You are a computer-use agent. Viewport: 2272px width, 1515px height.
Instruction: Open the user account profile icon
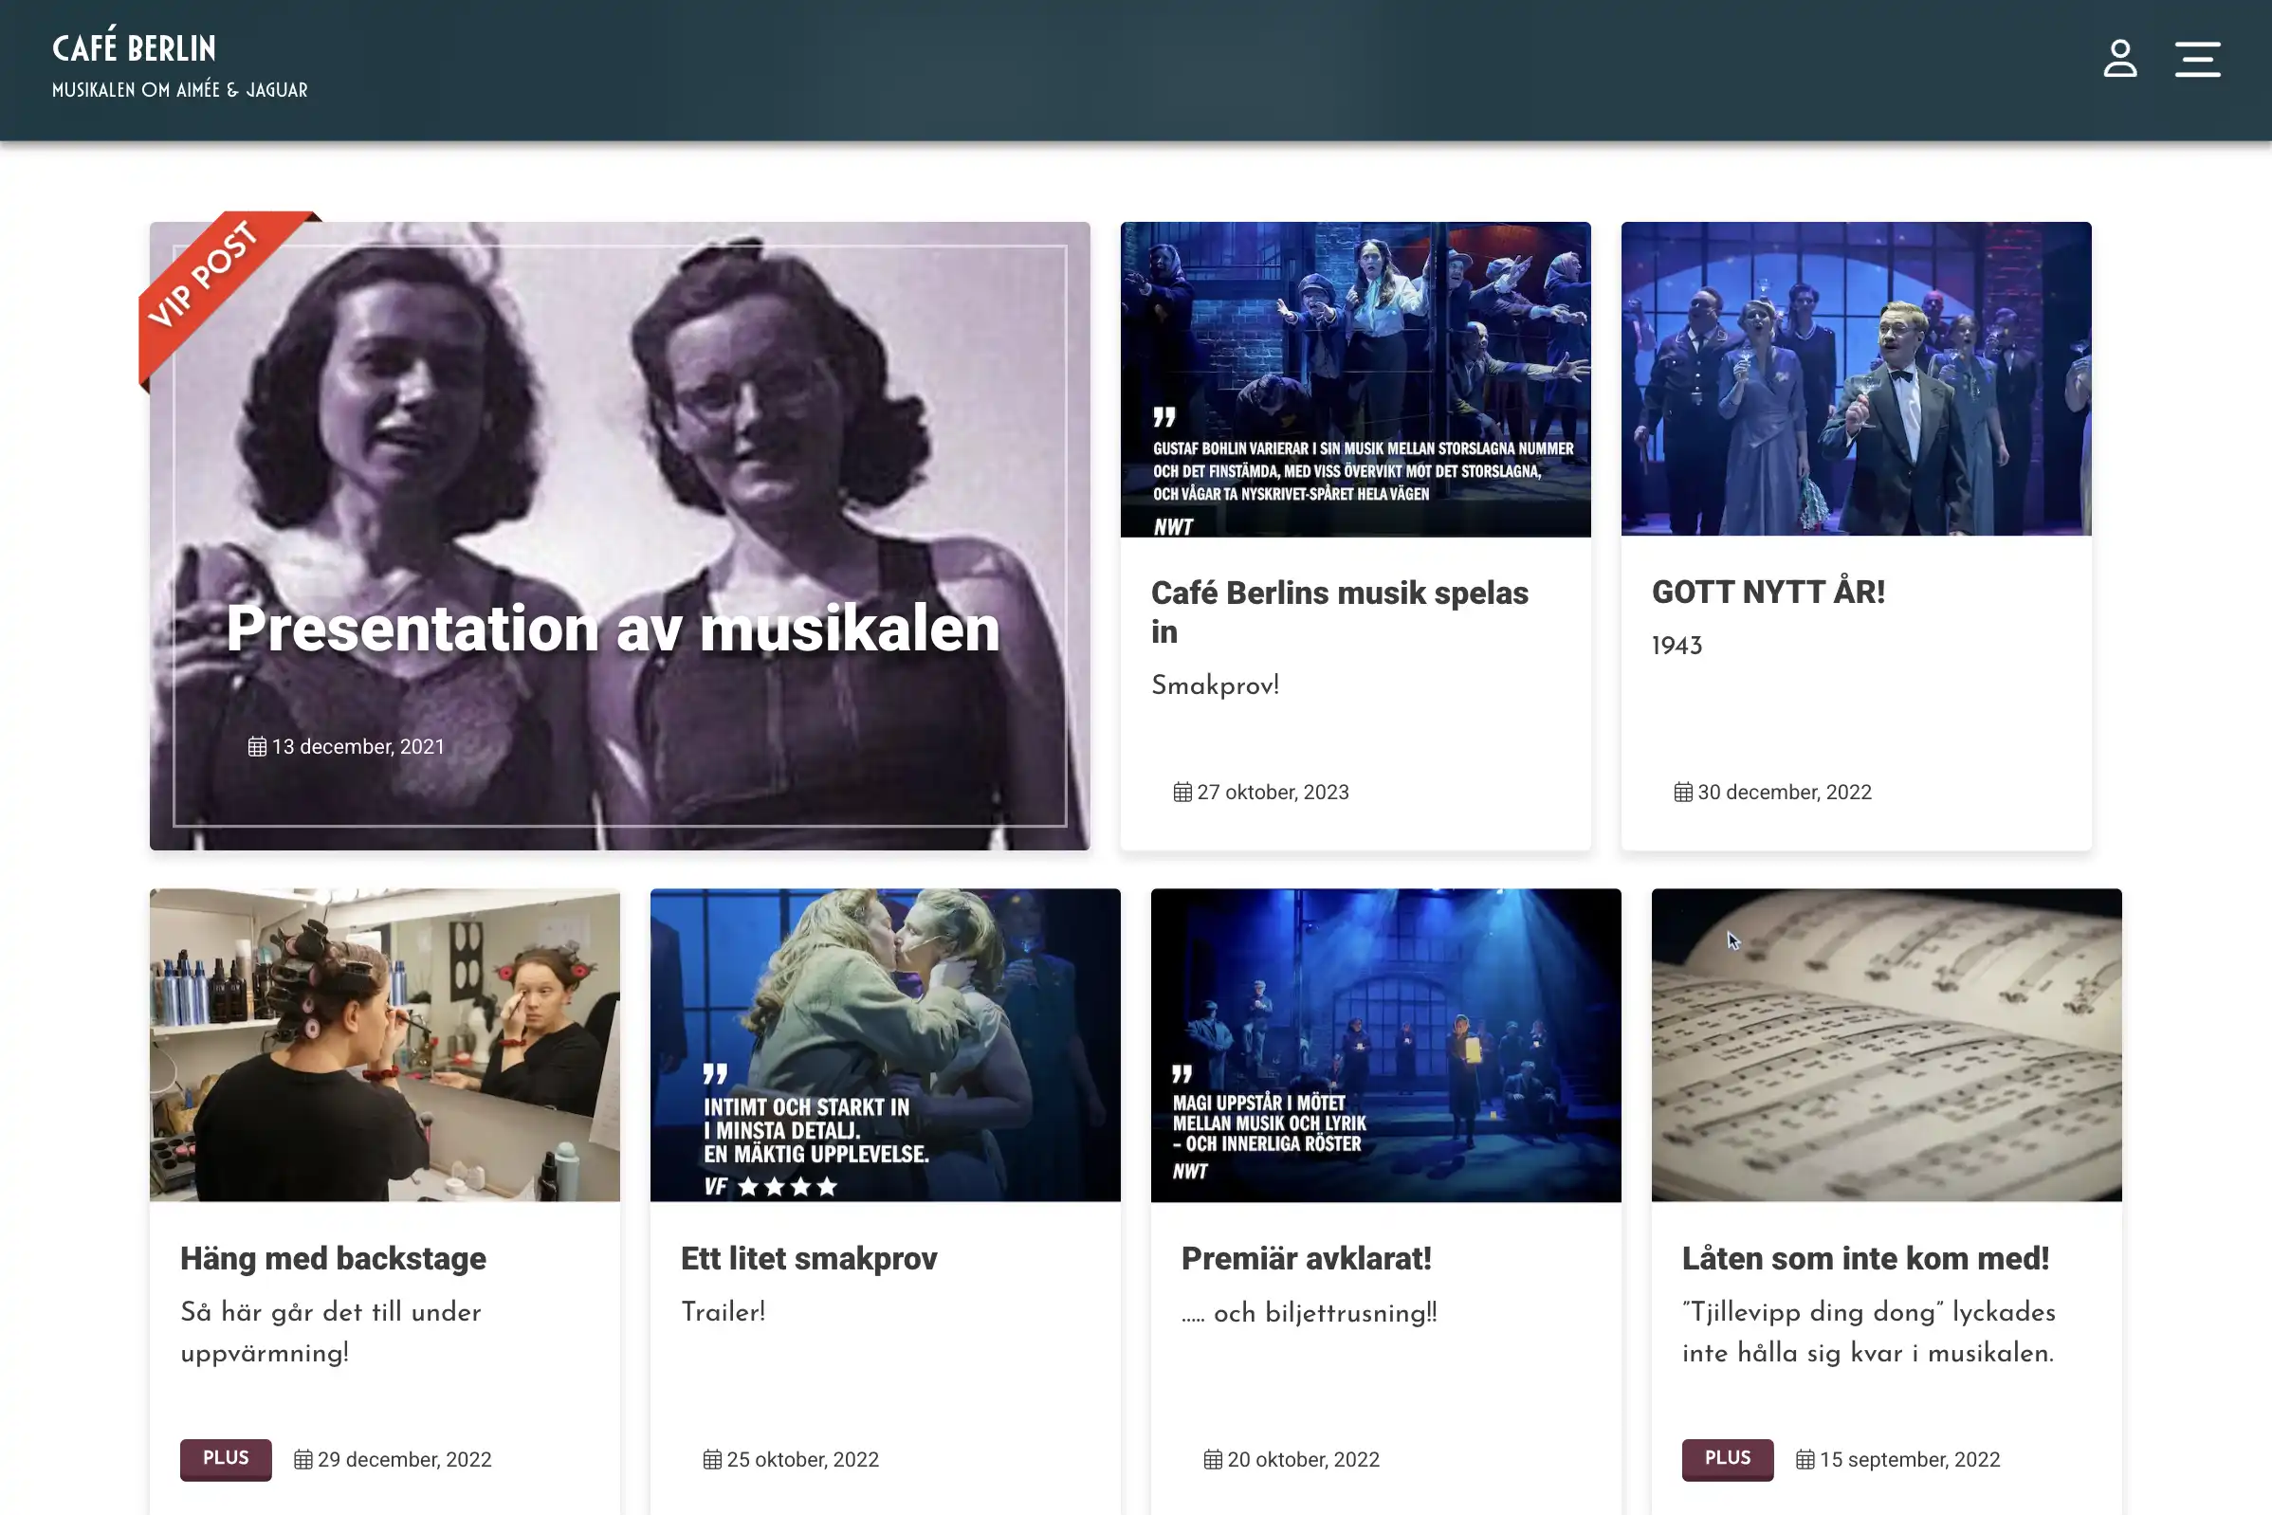point(2119,58)
